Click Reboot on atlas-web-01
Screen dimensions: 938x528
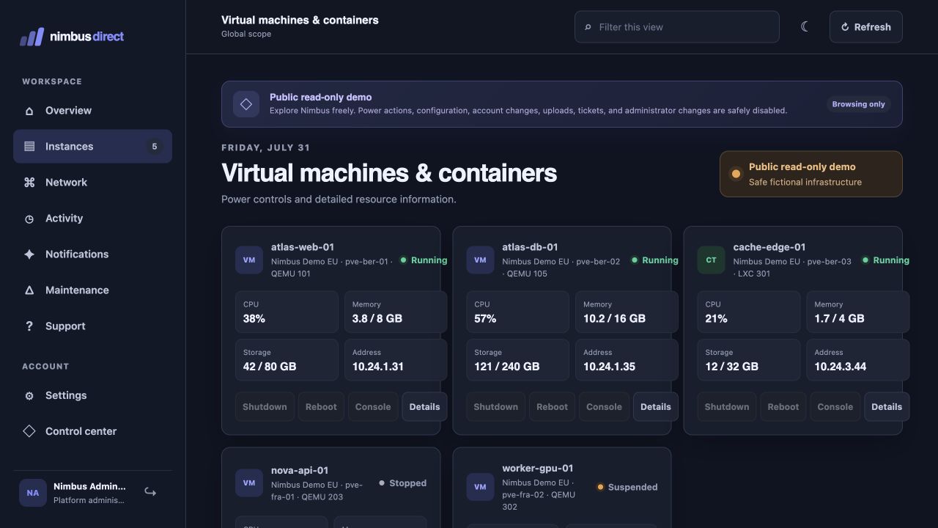coord(321,407)
